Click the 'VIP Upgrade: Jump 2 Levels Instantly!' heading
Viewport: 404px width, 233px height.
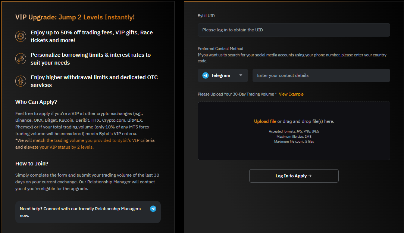[75, 17]
